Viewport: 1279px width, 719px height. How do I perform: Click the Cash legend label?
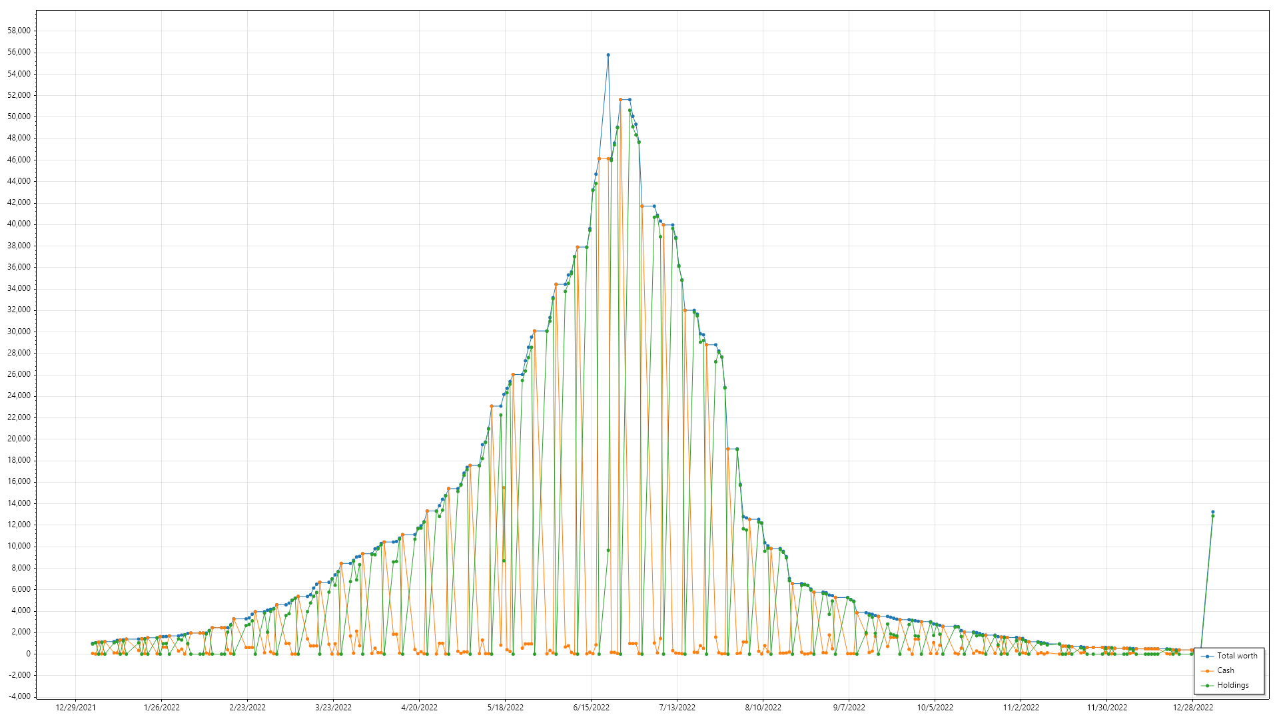(1225, 670)
